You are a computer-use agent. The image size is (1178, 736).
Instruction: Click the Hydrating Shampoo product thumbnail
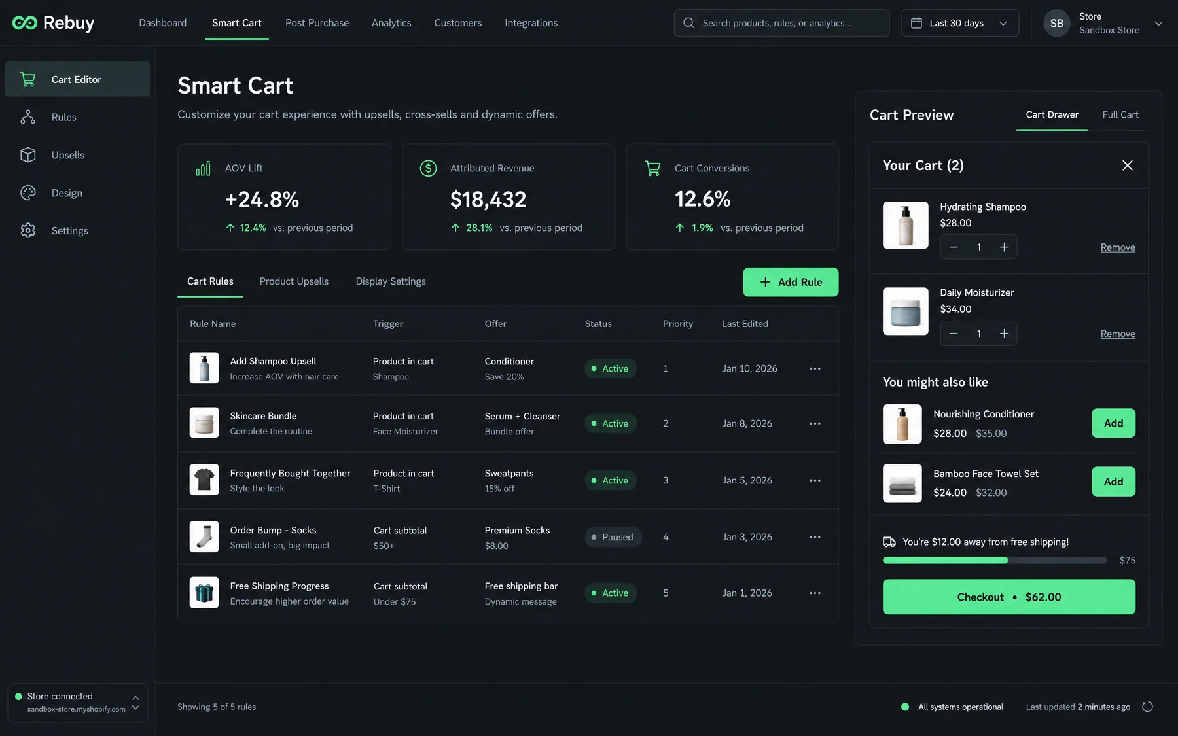905,225
